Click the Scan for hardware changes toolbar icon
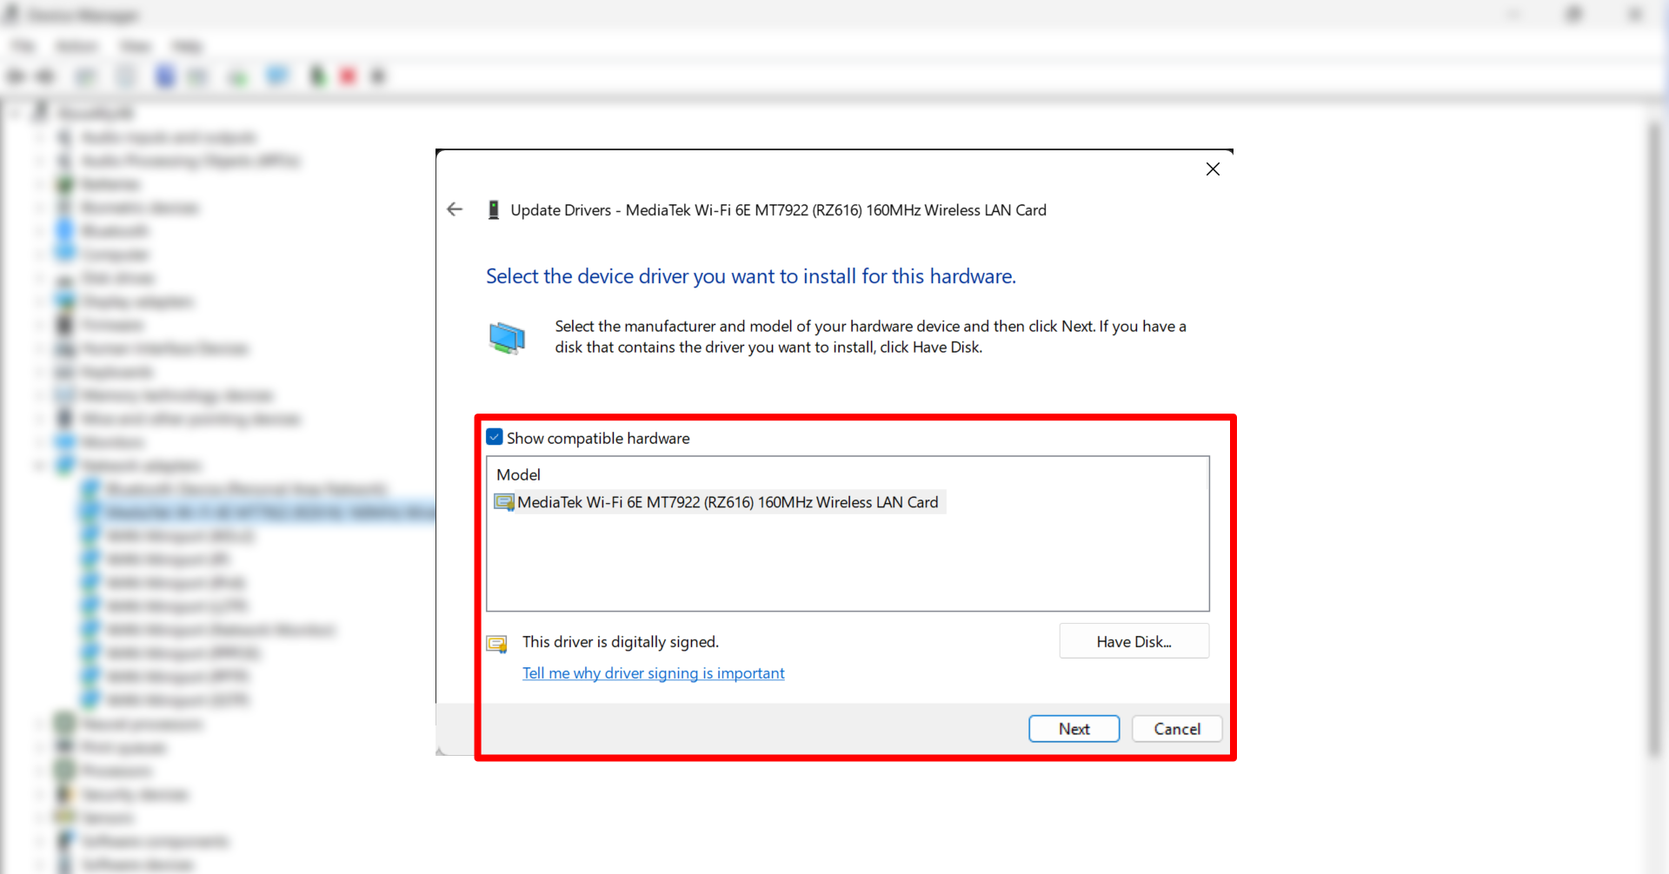1669x874 pixels. [x=277, y=76]
